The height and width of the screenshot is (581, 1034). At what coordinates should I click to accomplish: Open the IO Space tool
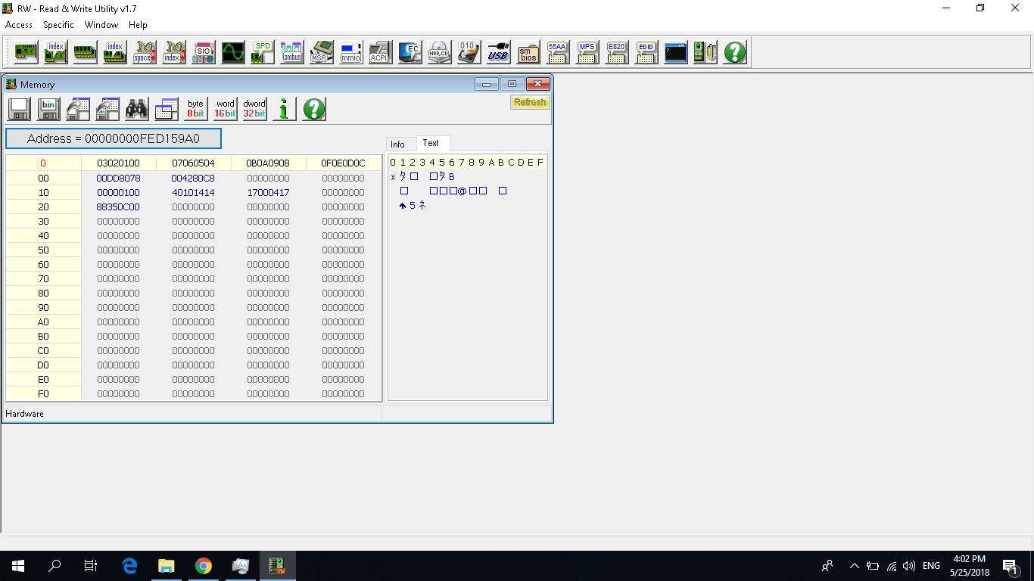[x=144, y=52]
